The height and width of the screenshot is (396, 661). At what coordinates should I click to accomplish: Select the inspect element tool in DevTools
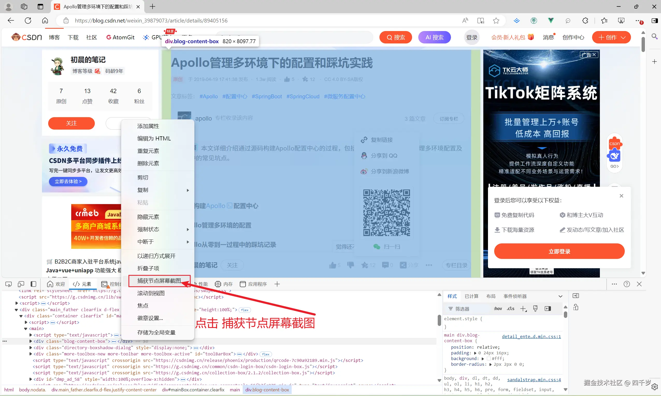tap(9, 284)
